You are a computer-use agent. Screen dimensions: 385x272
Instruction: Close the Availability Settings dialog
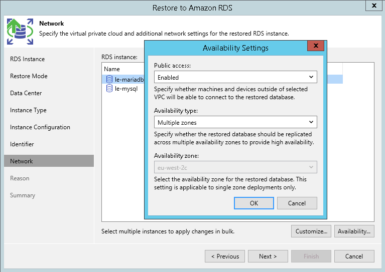[x=316, y=46]
